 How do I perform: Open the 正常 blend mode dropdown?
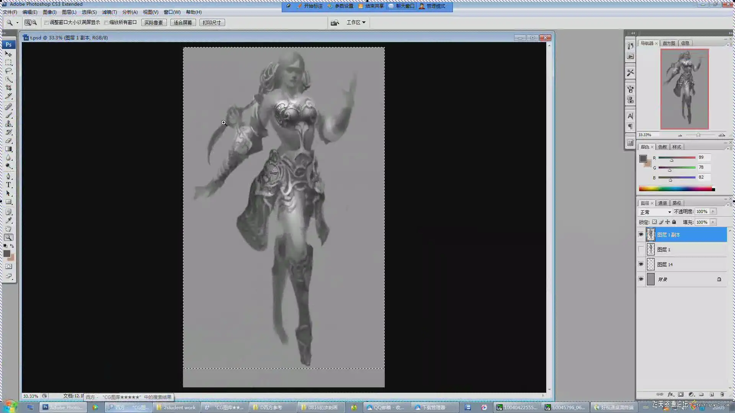tap(656, 212)
